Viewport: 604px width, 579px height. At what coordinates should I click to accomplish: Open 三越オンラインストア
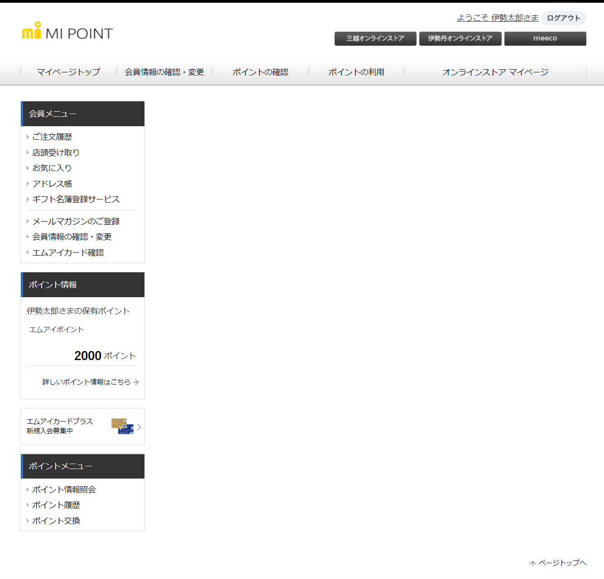click(375, 38)
